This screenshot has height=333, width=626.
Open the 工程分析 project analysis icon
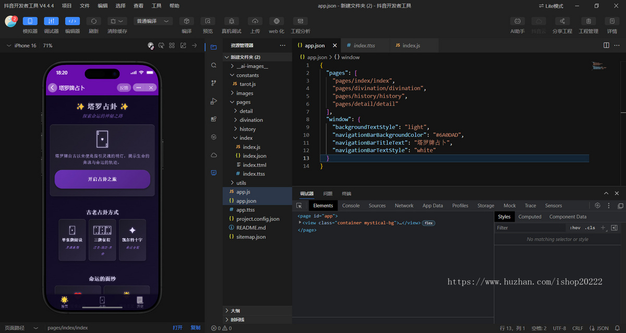[x=300, y=21]
